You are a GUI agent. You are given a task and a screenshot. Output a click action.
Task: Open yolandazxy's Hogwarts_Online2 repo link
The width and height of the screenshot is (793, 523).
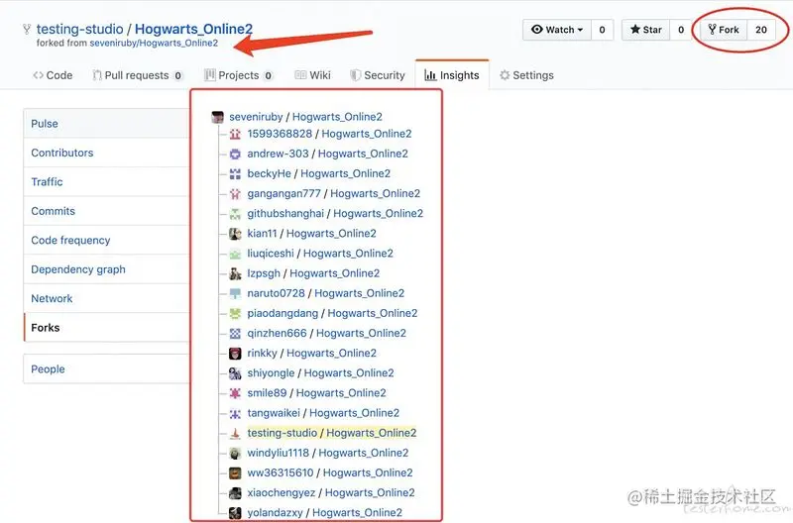click(x=357, y=513)
